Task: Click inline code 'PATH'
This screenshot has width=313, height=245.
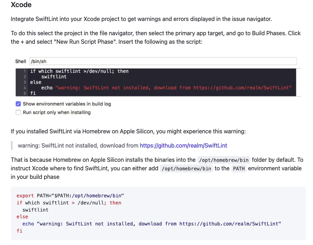Action: (239, 169)
